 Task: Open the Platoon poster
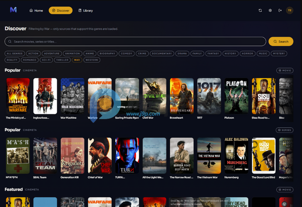[x=236, y=96]
